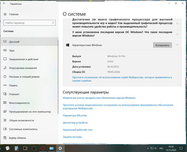Click the Windows 10 Pro value
The height and width of the screenshot is (152, 187).
coord(116,56)
